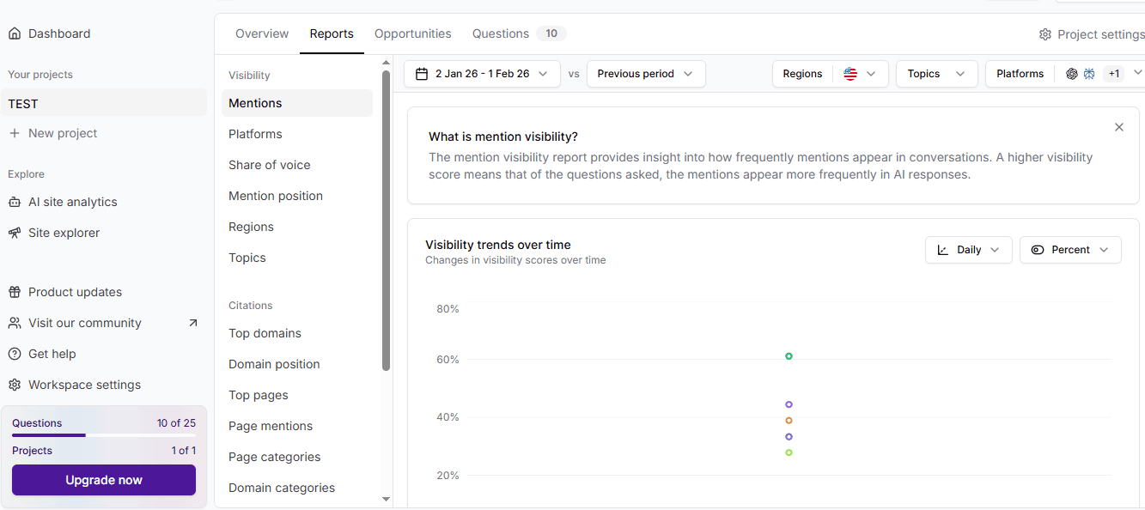Click the calendar icon in date picker
1145x510 pixels.
422,74
